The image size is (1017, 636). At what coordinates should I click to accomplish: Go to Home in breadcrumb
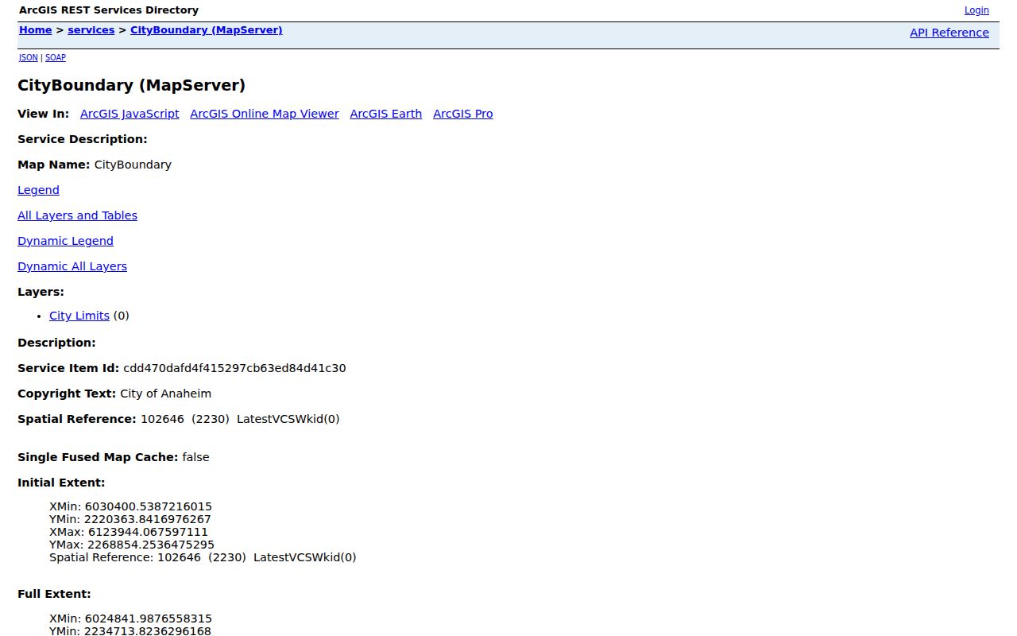[x=36, y=30]
